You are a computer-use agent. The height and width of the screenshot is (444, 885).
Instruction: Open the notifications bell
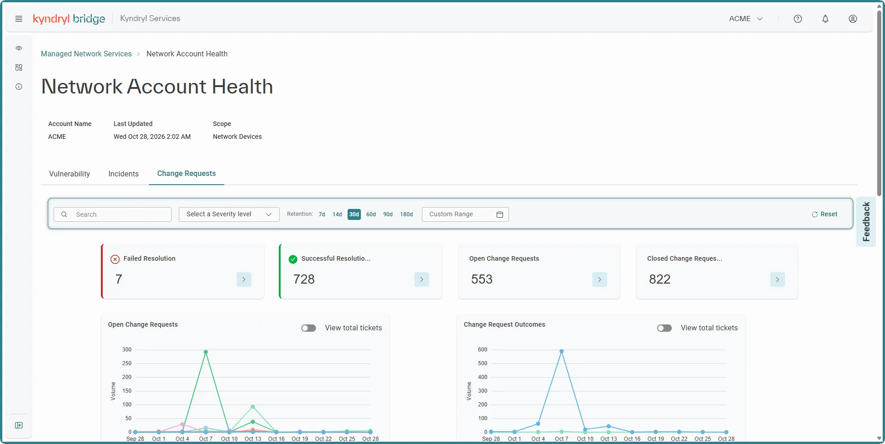(825, 19)
